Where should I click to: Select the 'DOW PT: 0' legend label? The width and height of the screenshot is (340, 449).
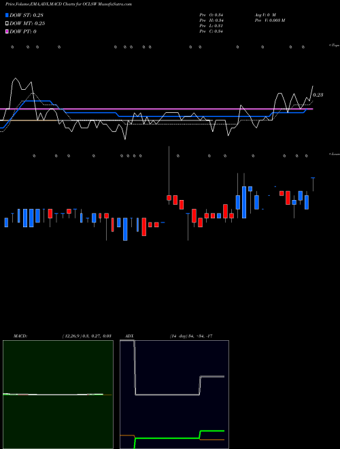[x=23, y=31]
